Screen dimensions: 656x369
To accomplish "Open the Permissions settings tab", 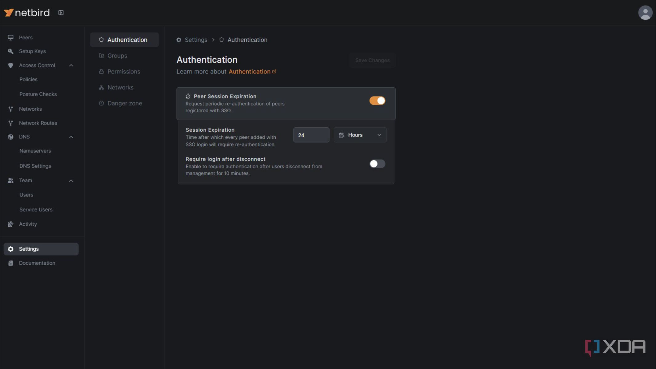I will click(x=124, y=71).
